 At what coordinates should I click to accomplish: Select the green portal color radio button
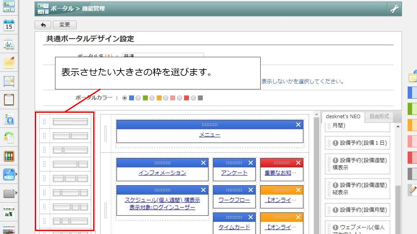pyautogui.click(x=138, y=98)
